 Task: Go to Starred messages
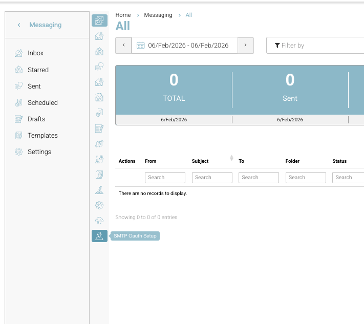tap(38, 70)
